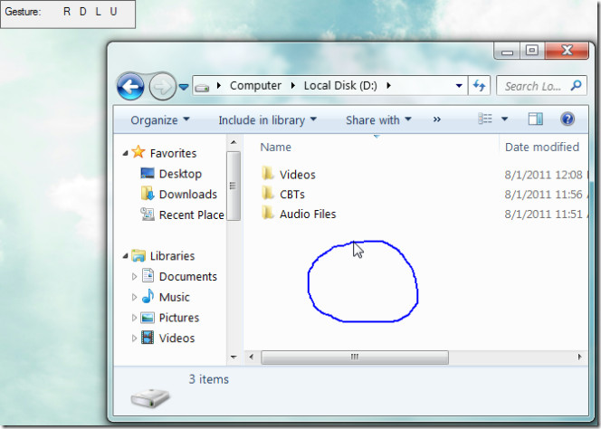Click the 3 items status text

[208, 379]
